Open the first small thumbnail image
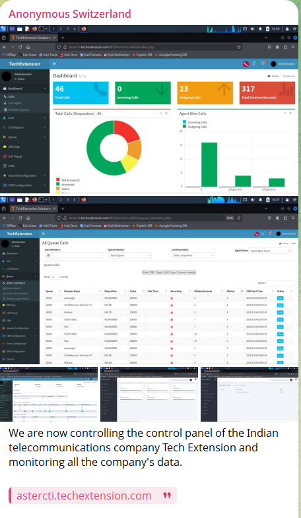This screenshot has height=518, width=301. 50,394
